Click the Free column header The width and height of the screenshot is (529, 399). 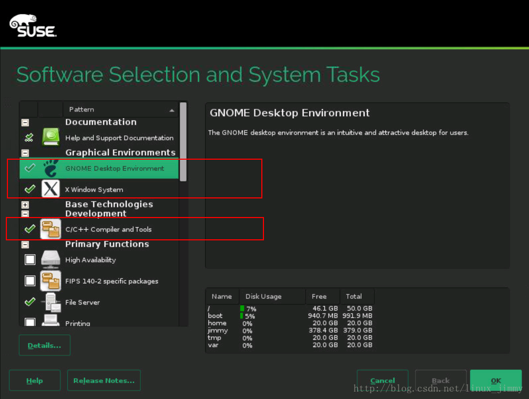(x=322, y=296)
